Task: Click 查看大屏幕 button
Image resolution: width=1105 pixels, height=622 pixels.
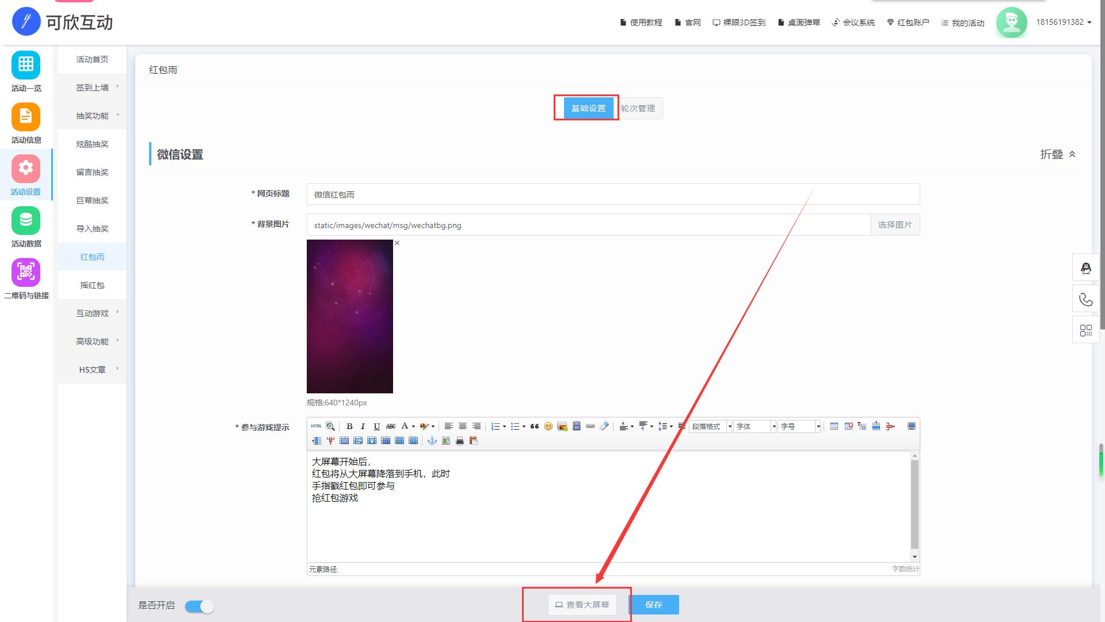Action: coord(582,605)
